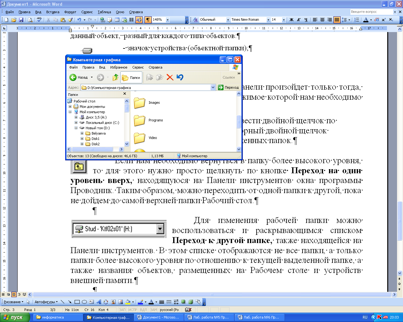Open the Times New Roman font dropdown
Viewport: 403px width, 322px height.
click(268, 20)
